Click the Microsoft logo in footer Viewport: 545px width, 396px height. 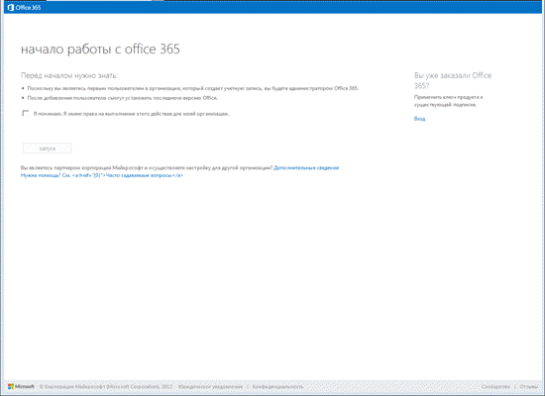click(21, 387)
